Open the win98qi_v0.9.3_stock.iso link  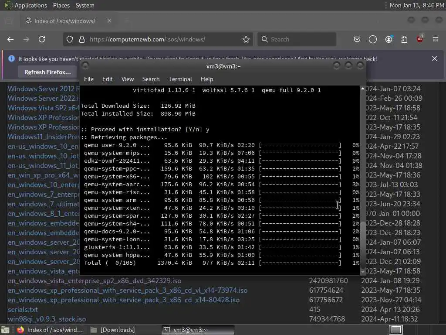point(47,319)
